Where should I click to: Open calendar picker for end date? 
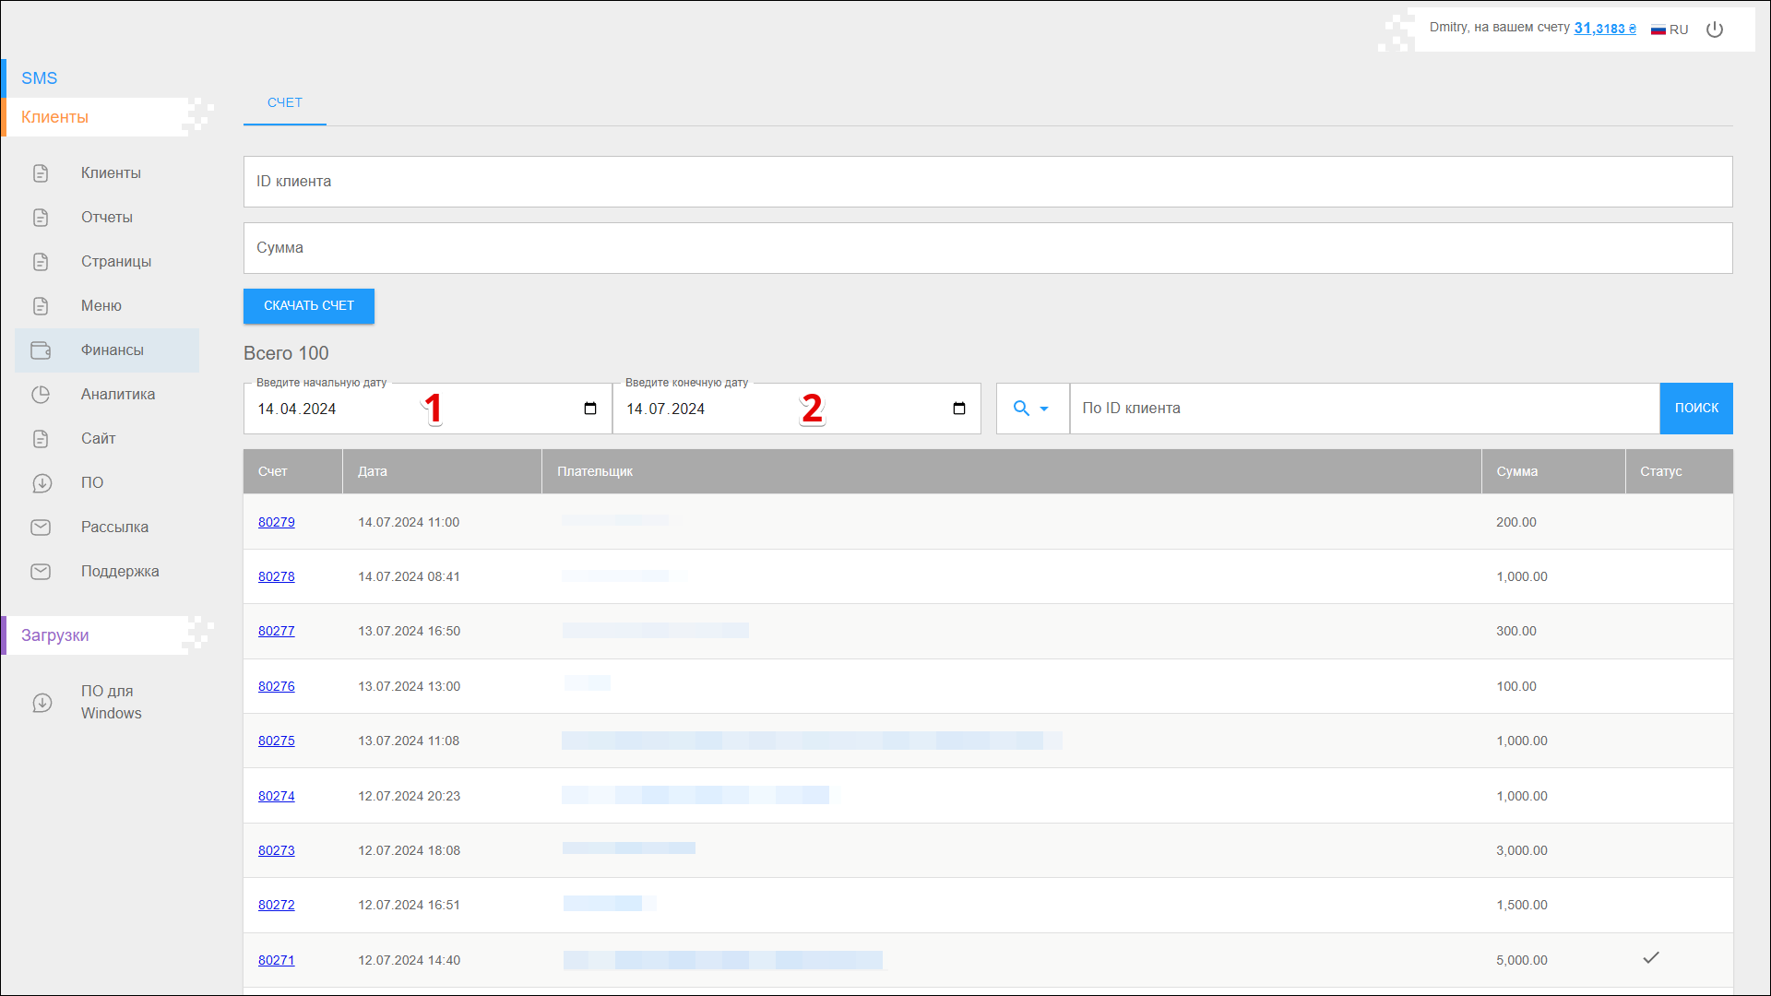pyautogui.click(x=959, y=409)
